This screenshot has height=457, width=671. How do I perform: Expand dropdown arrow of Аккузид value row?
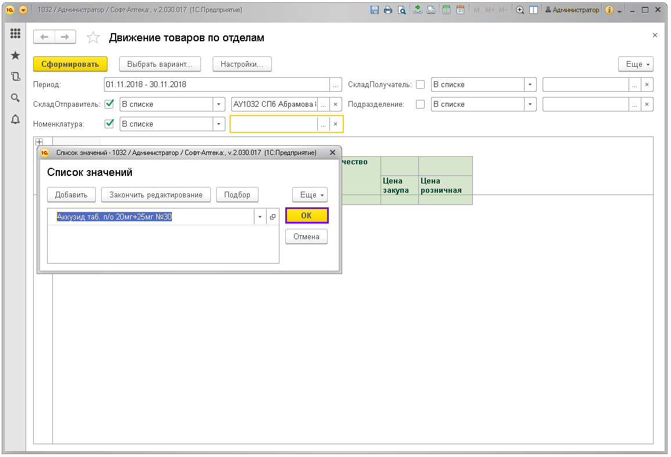pyautogui.click(x=260, y=217)
